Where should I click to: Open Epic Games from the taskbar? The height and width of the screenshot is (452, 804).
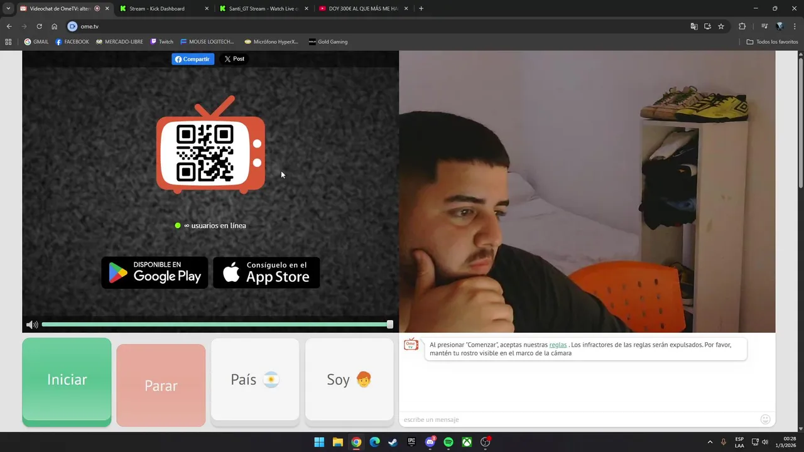click(x=411, y=442)
